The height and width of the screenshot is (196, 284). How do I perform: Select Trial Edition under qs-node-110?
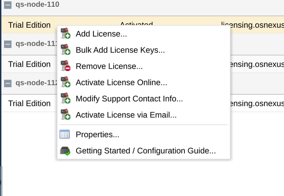[x=29, y=25]
